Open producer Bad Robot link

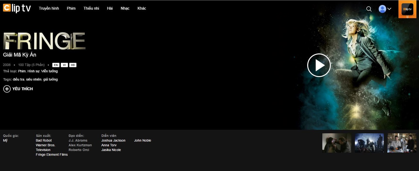[44, 140]
